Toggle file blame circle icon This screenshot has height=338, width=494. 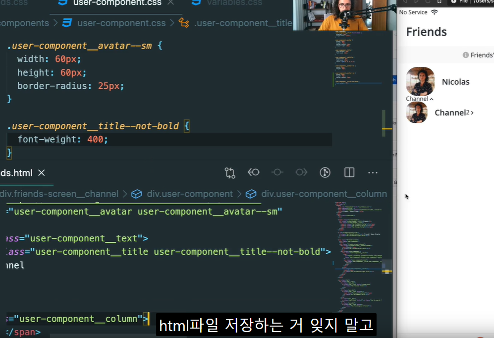[x=277, y=172]
